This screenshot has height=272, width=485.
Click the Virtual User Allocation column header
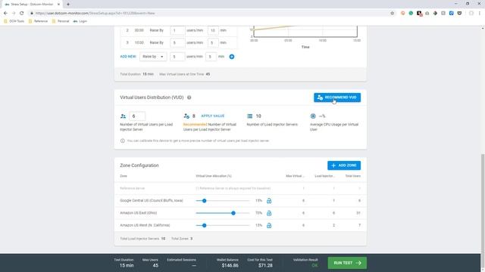(214, 176)
